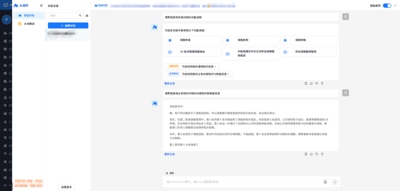Click the AI avatar beside first answer
Image resolution: width=400 pixels, height=191 pixels.
click(154, 27)
